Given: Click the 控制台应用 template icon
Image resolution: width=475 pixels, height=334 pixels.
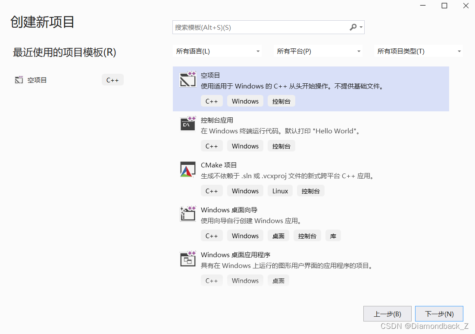Looking at the screenshot, I should 188,124.
